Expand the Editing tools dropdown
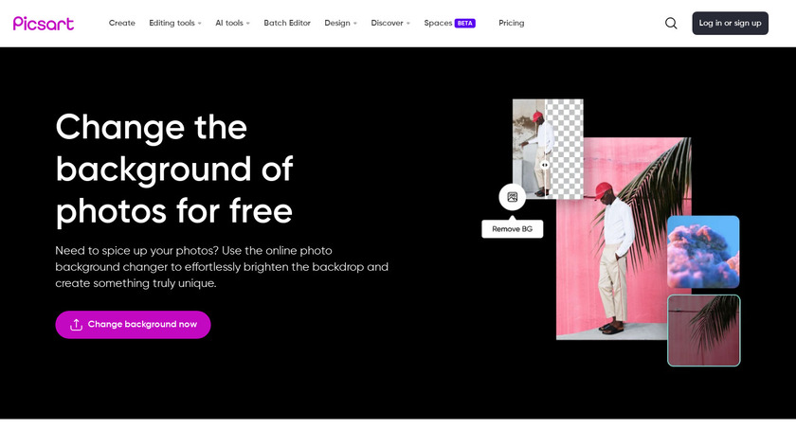The image size is (796, 447). click(x=175, y=24)
